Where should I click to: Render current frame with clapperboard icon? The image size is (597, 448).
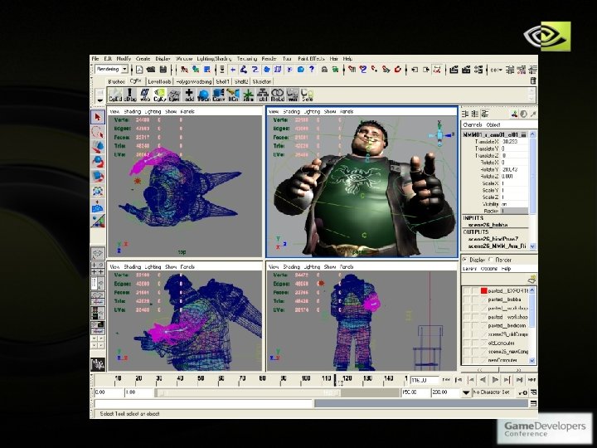[x=454, y=70]
